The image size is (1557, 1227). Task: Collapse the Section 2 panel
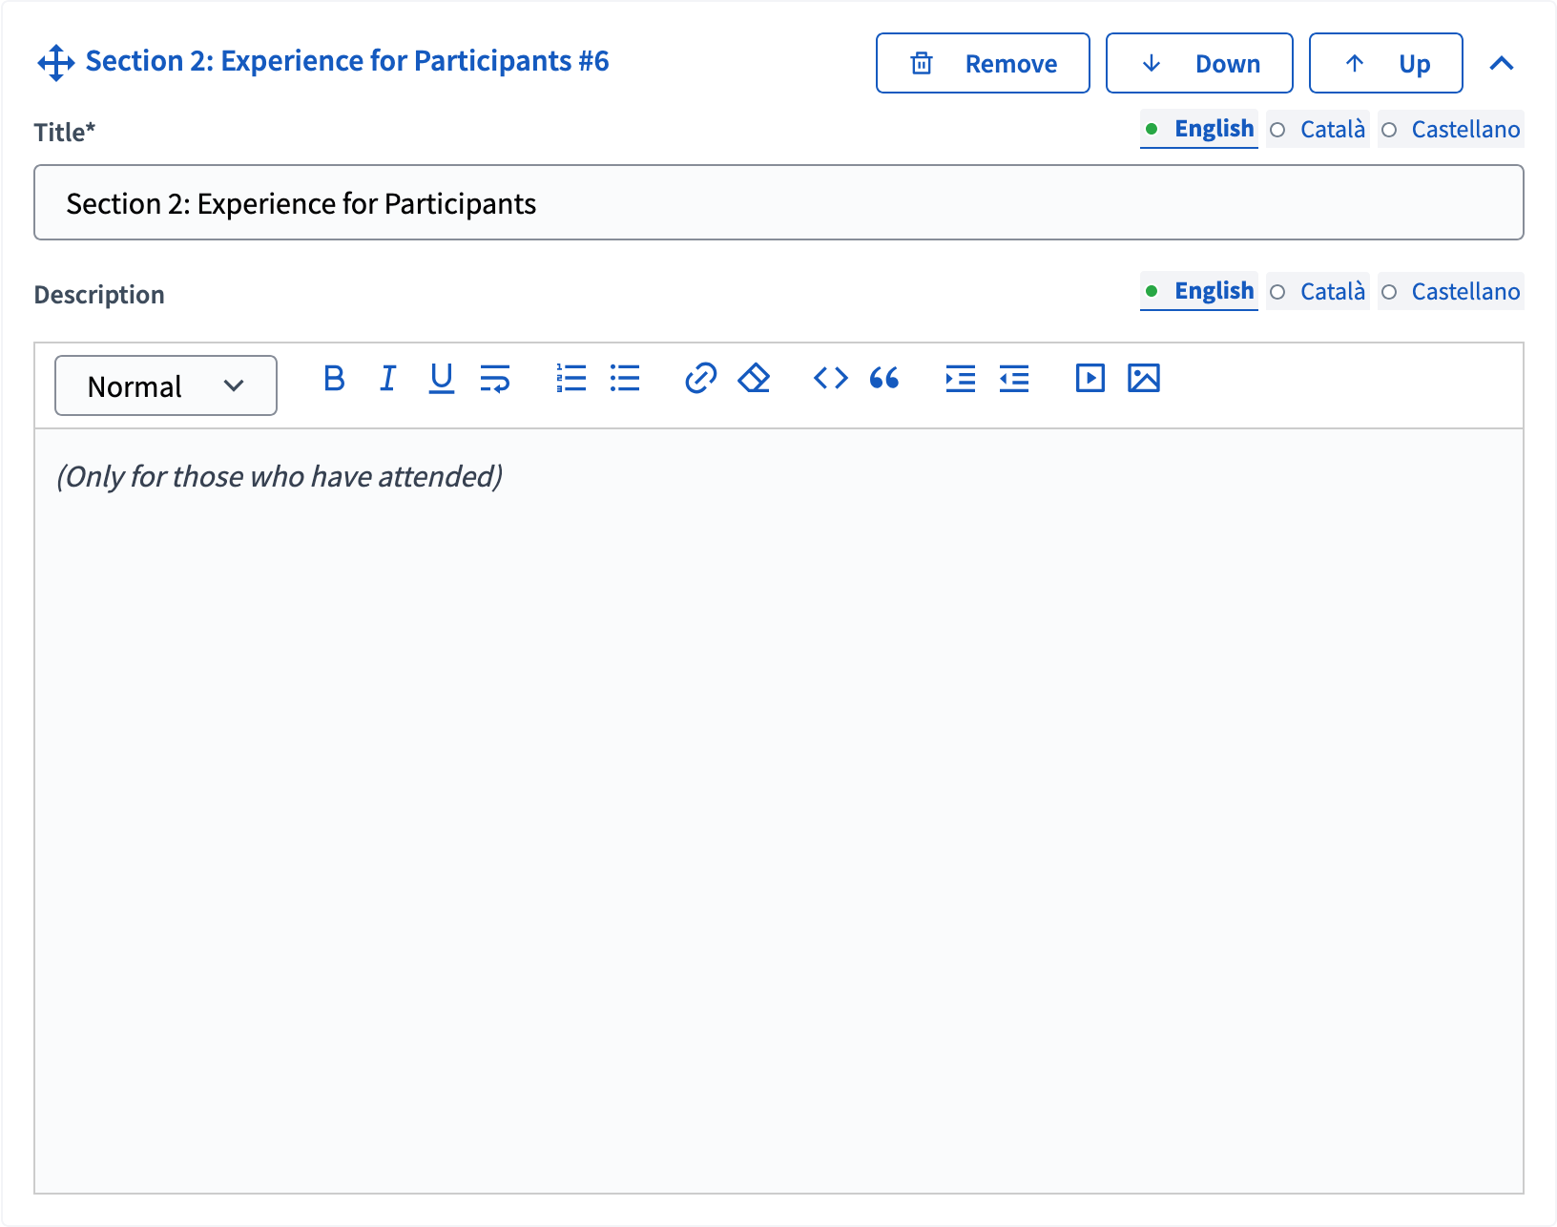click(x=1501, y=63)
